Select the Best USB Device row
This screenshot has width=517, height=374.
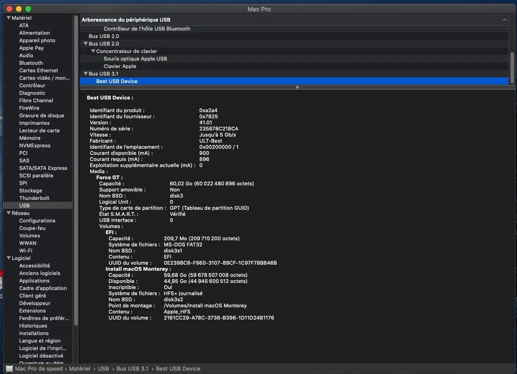pos(294,81)
